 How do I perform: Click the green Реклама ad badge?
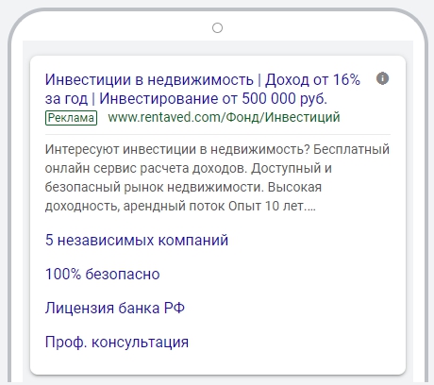point(71,118)
